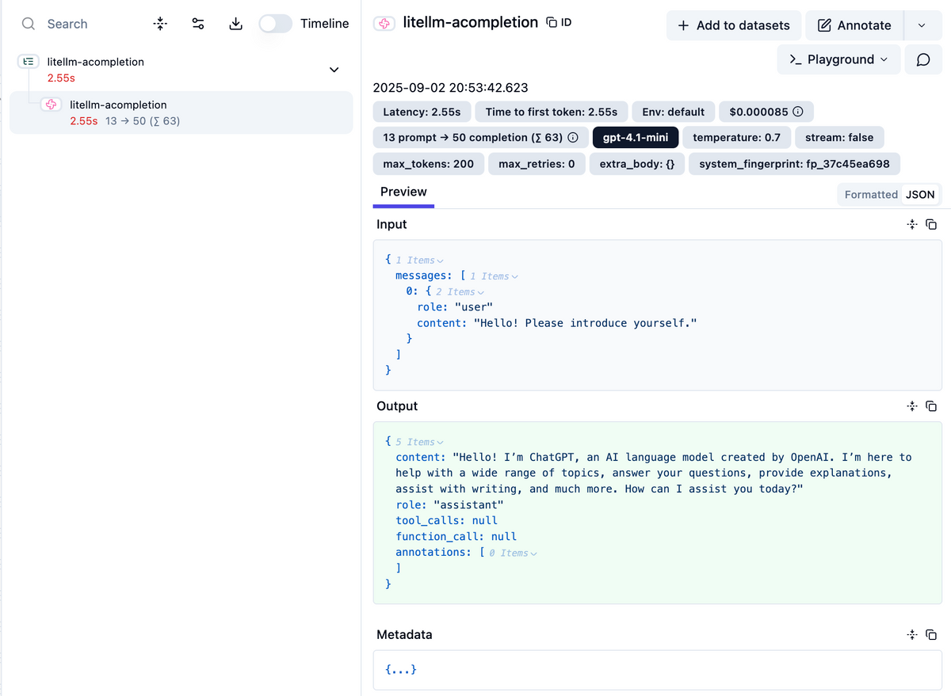Open the Playground dropdown
Viewport: 951px width, 696px height.
tap(838, 59)
